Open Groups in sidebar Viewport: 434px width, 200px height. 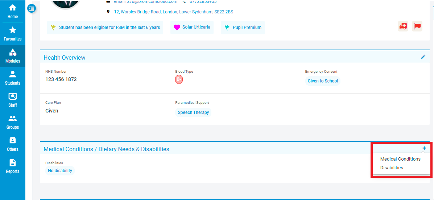tap(13, 122)
